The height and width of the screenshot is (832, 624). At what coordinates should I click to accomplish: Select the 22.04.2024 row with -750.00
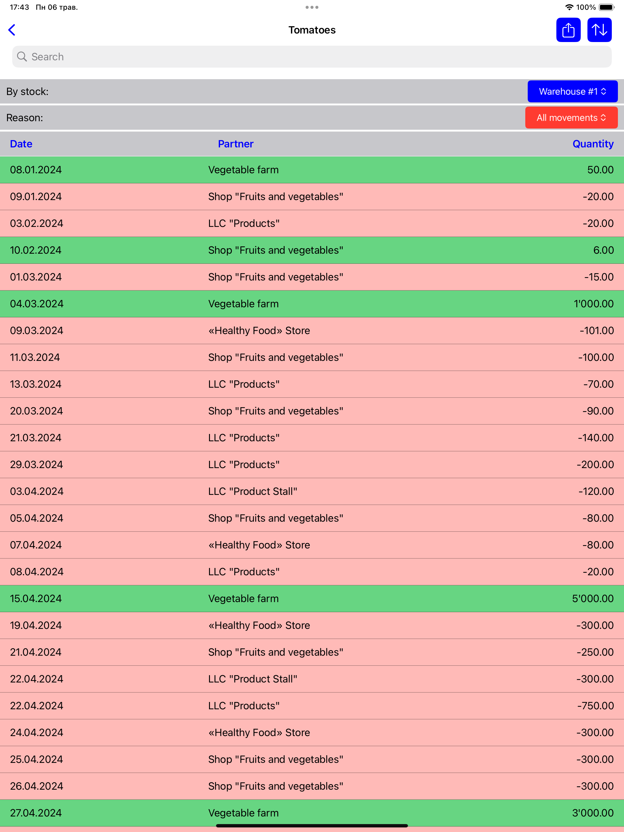(312, 706)
